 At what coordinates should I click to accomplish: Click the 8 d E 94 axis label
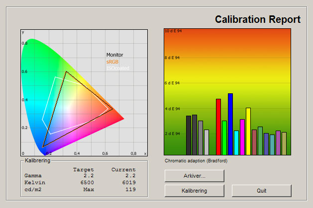pos(172,58)
